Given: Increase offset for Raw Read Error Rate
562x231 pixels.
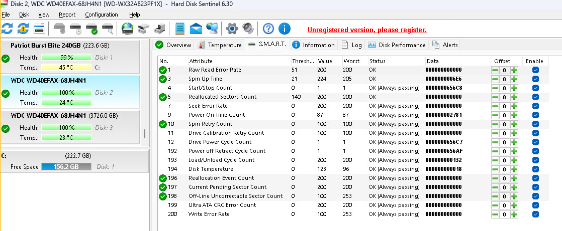Looking at the screenshot, I should click(x=514, y=70).
